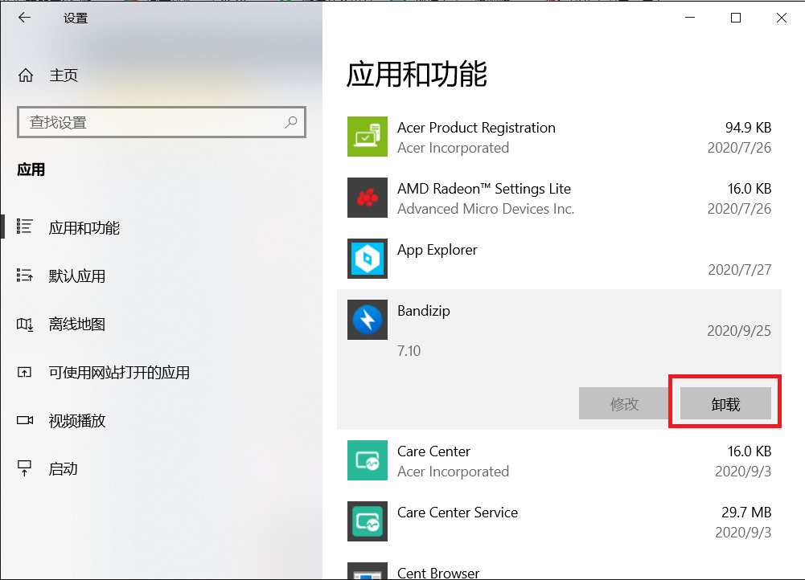
Task: Click the Acer Product Registration app icon
Action: click(x=367, y=137)
